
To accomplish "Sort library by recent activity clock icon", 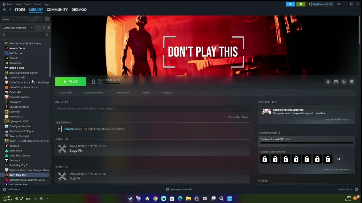I will tap(44, 28).
